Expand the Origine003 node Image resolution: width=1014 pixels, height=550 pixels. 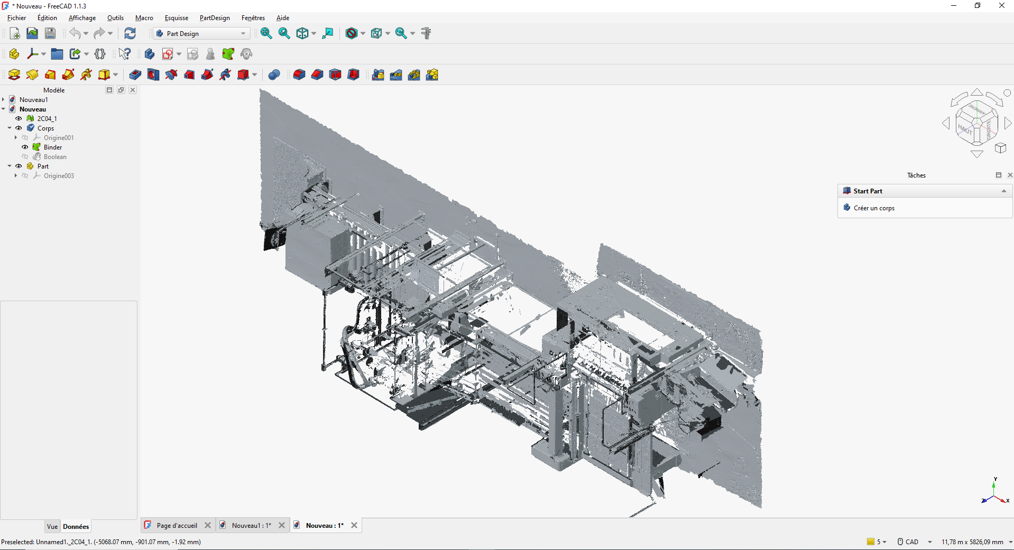16,176
